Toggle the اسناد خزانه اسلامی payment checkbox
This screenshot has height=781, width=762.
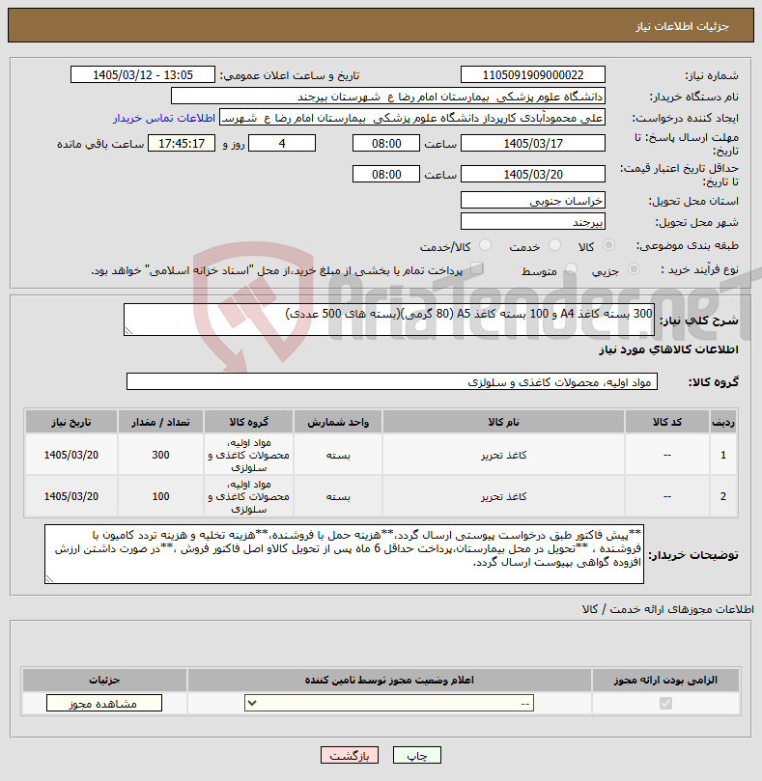tap(477, 268)
